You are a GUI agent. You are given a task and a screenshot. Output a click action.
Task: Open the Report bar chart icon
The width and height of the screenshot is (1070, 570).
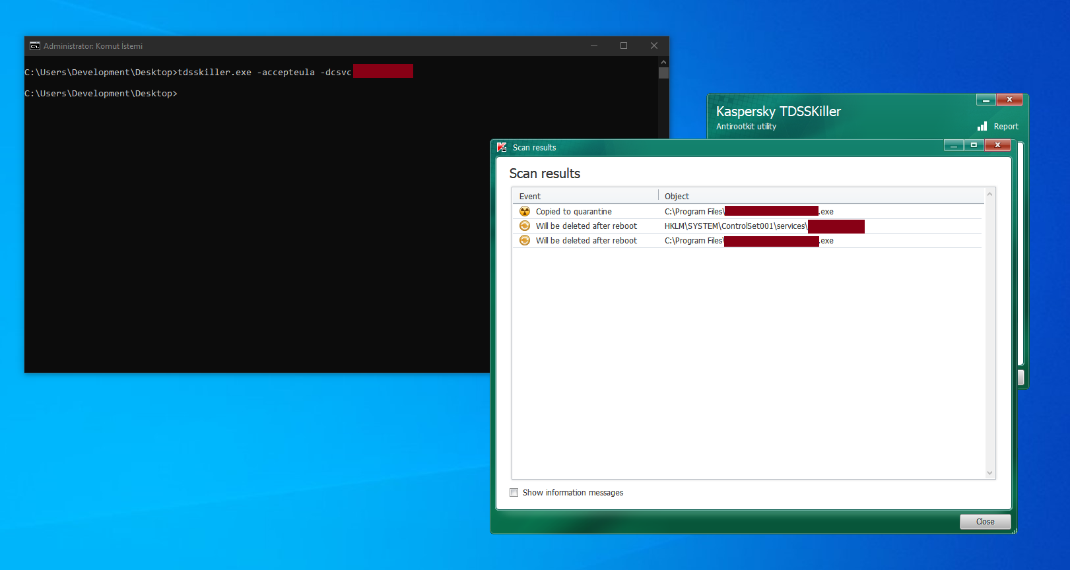pos(982,126)
